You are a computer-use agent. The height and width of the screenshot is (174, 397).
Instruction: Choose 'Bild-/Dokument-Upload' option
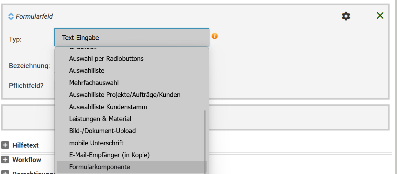(x=102, y=131)
